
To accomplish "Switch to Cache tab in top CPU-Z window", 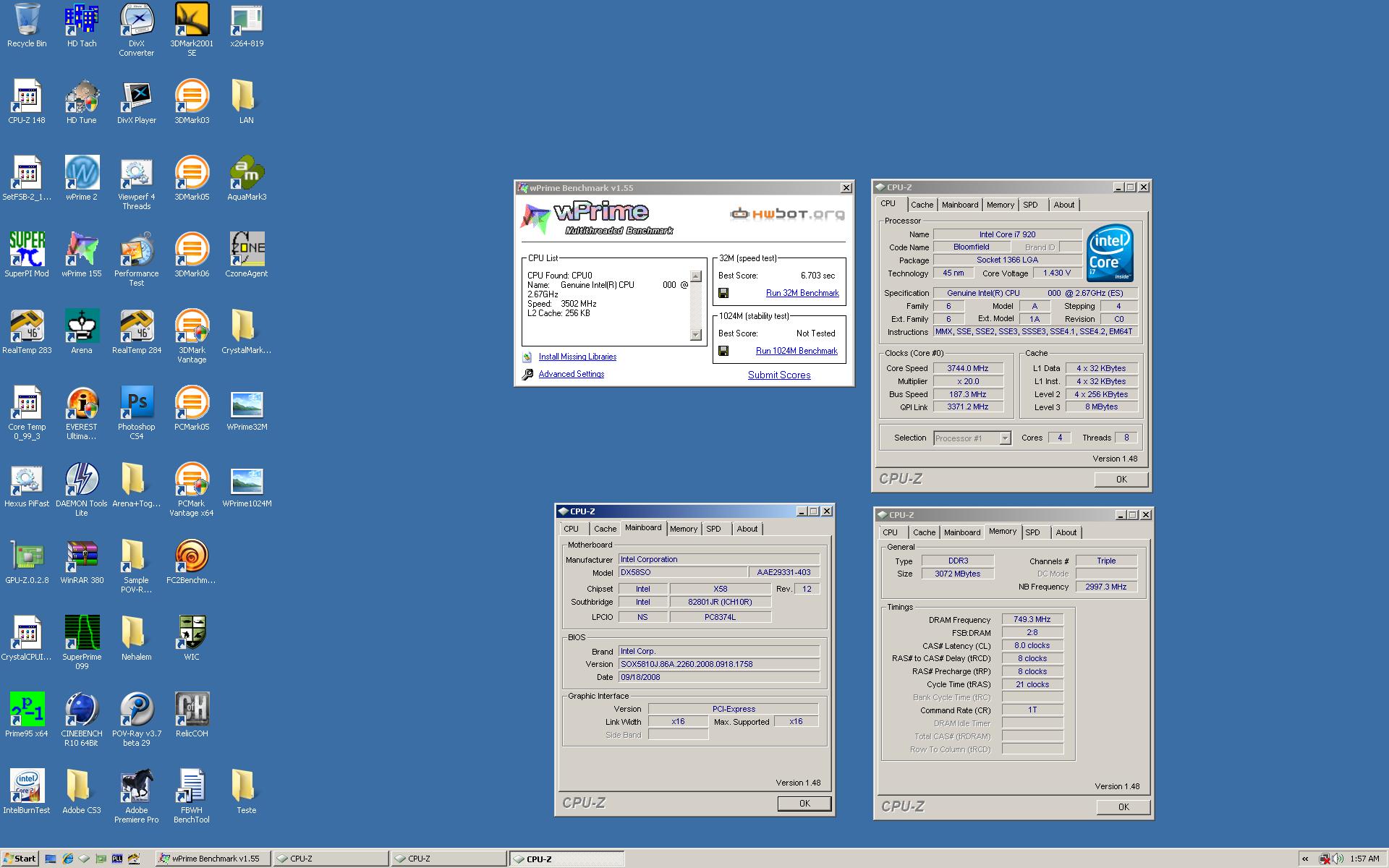I will [x=922, y=205].
